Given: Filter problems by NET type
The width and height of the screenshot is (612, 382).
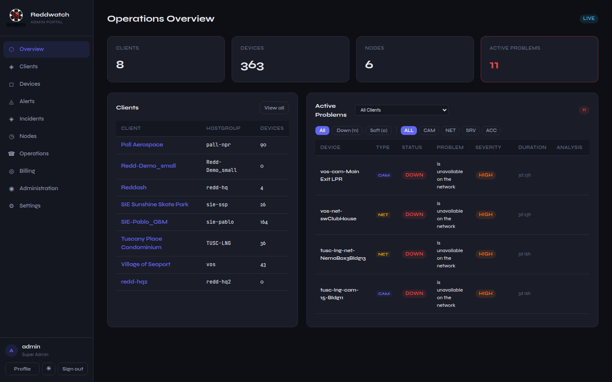Looking at the screenshot, I should [x=450, y=130].
